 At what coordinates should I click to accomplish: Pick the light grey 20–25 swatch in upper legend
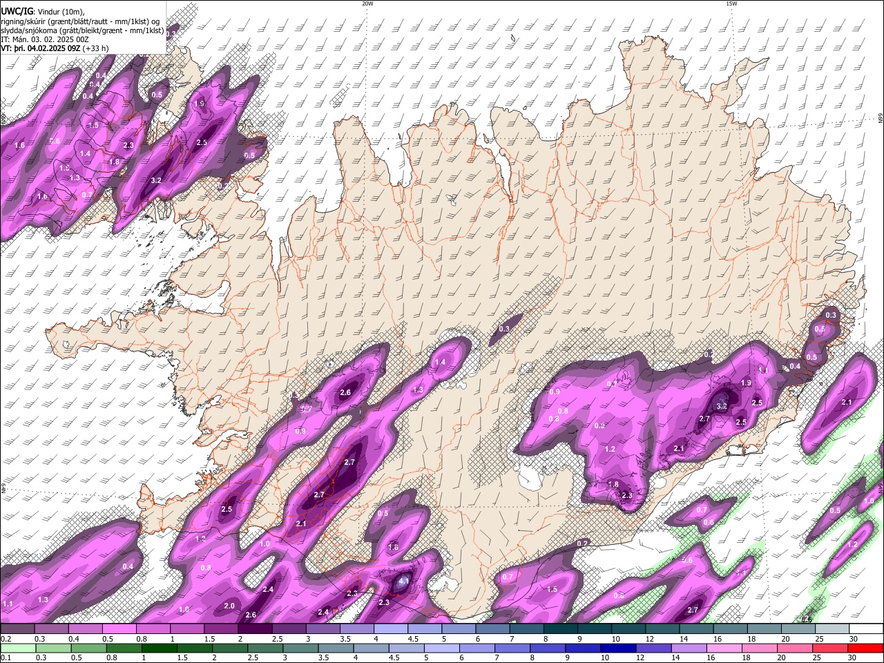pos(799,629)
